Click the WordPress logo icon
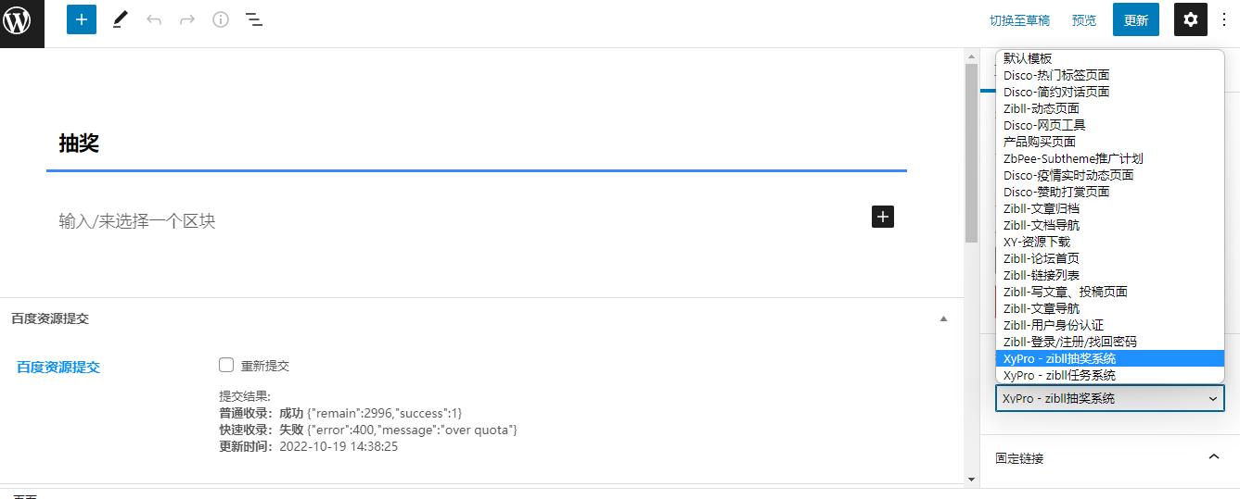The image size is (1240, 499). pyautogui.click(x=22, y=20)
